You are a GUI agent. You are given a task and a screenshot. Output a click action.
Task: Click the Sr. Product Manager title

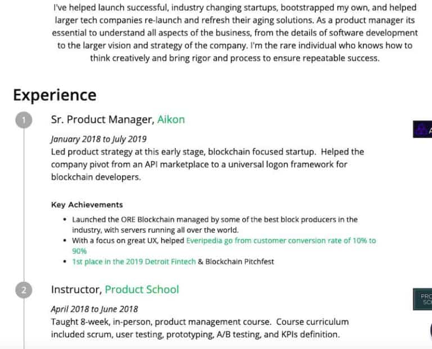tap(102, 120)
